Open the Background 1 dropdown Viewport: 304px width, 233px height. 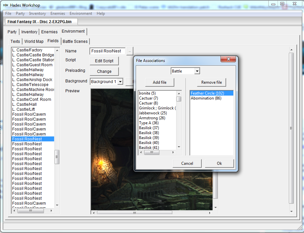120,82
